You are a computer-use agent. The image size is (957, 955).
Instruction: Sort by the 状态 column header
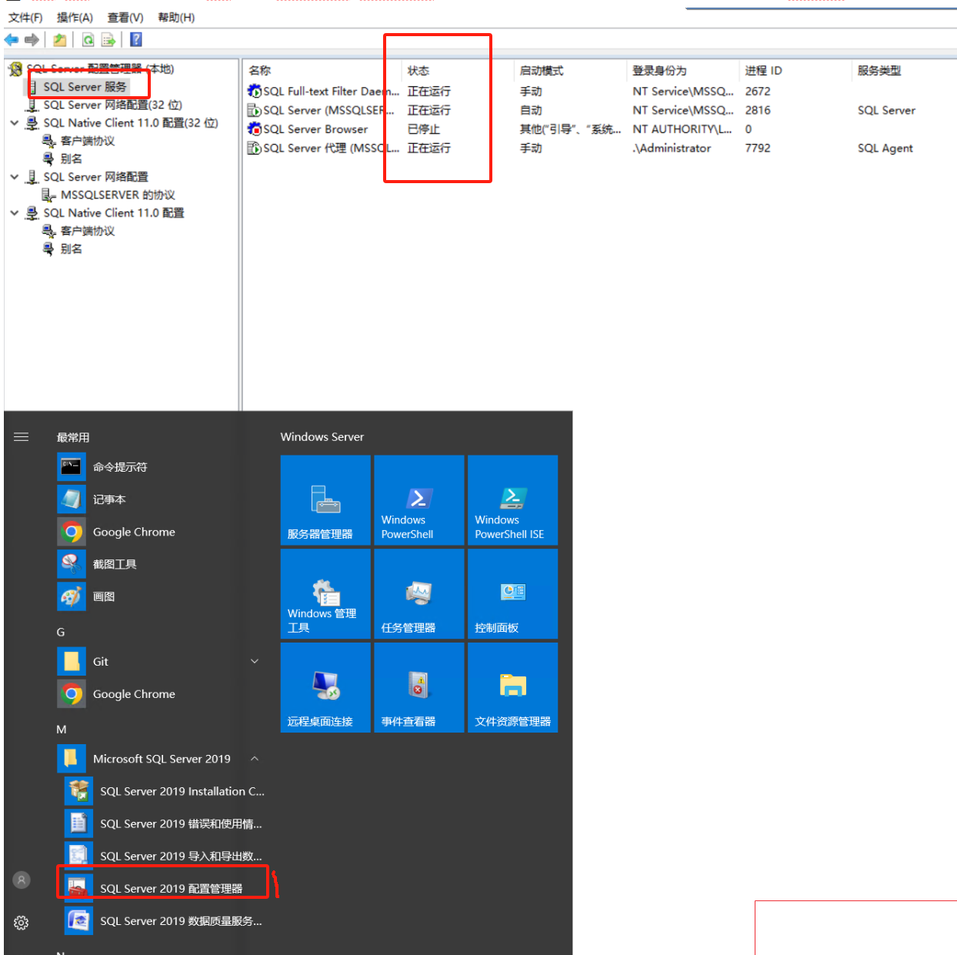pos(418,70)
